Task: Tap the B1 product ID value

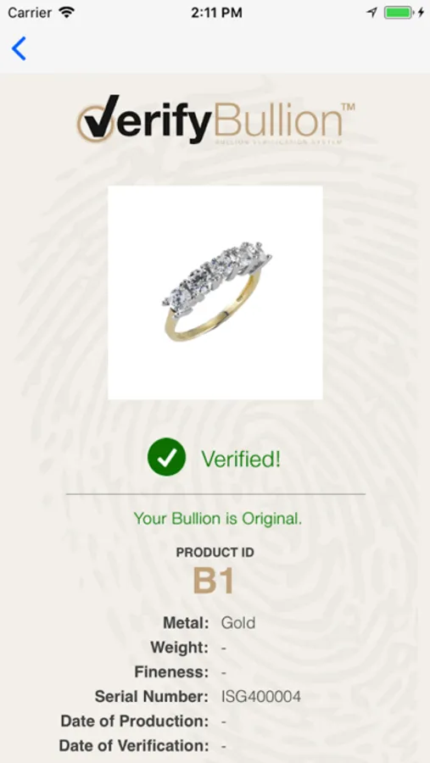Action: (x=214, y=581)
